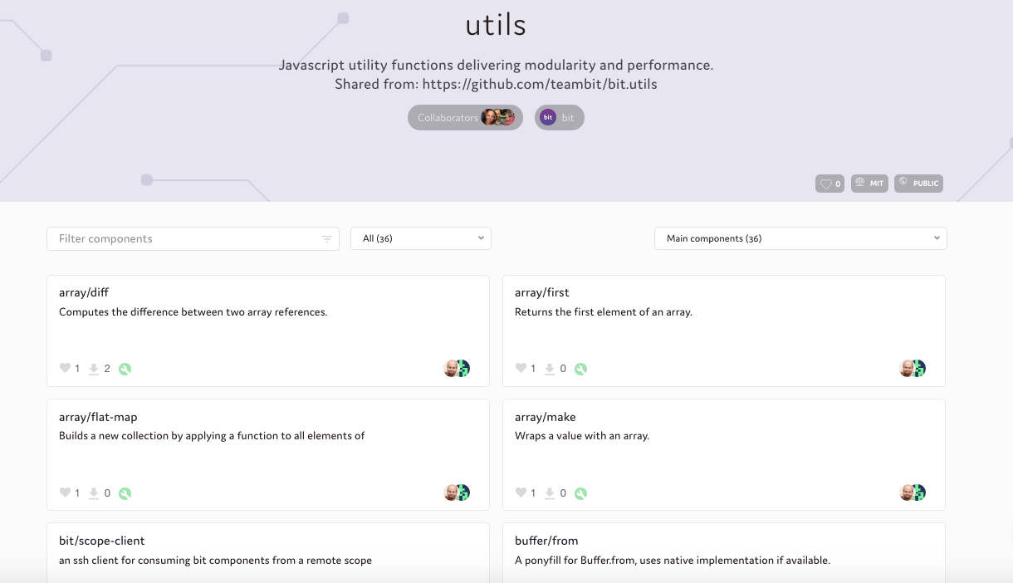Click the download icon on array/make card

click(x=550, y=493)
